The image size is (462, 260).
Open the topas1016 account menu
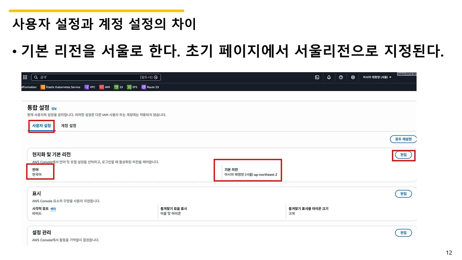408,74
